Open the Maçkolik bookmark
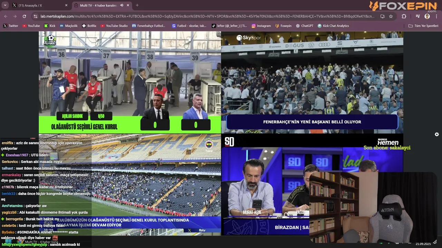Image resolution: width=442 pixels, height=248 pixels. [68, 26]
